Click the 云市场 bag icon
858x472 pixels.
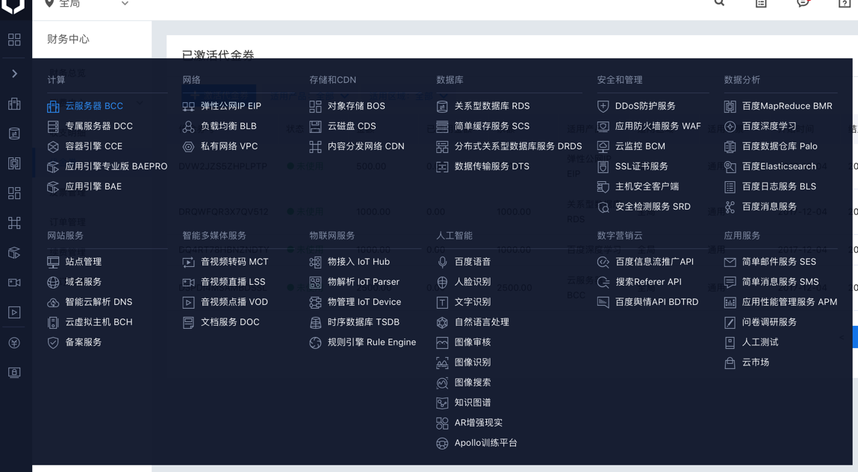730,363
